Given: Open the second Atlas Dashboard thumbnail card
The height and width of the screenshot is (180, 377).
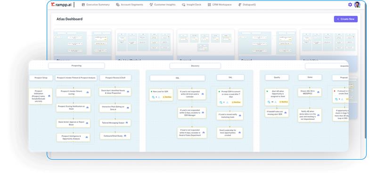Looking at the screenshot, I should 144,45.
